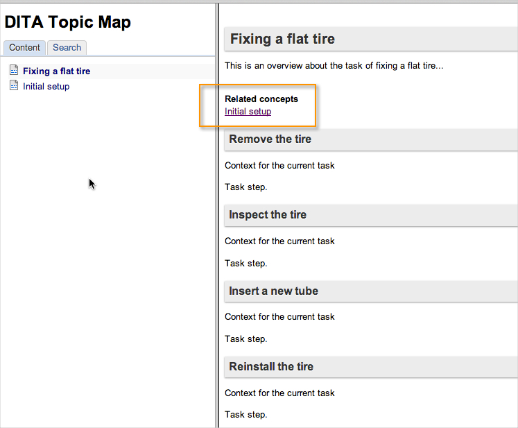This screenshot has width=518, height=428.
Task: Click Task step under Remove the tire
Action: pyautogui.click(x=245, y=187)
